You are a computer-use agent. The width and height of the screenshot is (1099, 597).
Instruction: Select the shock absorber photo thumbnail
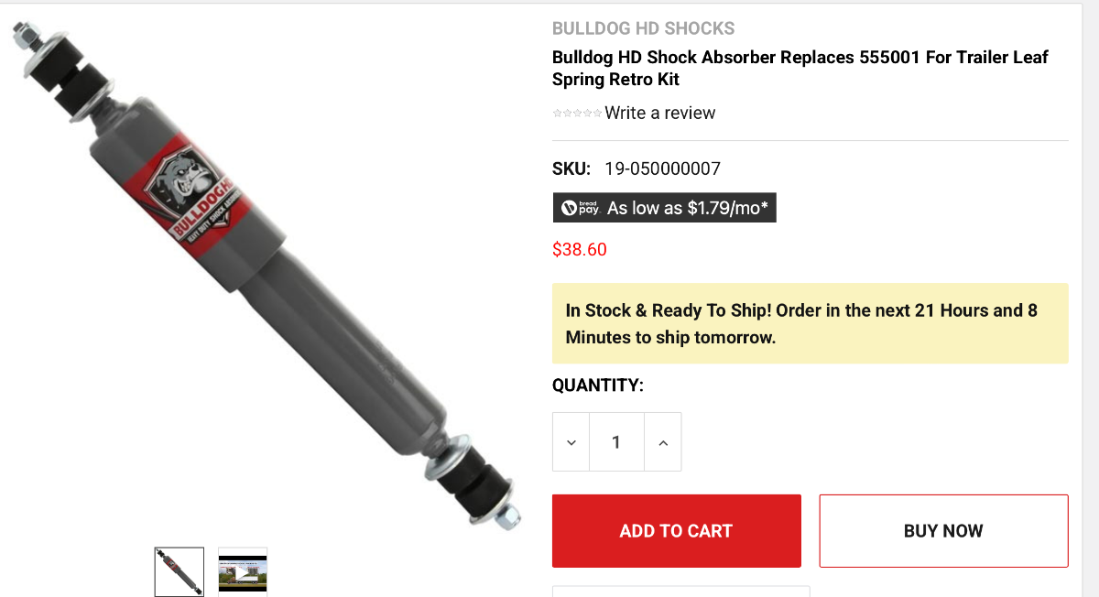pos(180,572)
